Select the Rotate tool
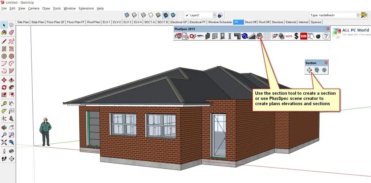Viewport: 371px width, 183px height. [x=4, y=87]
